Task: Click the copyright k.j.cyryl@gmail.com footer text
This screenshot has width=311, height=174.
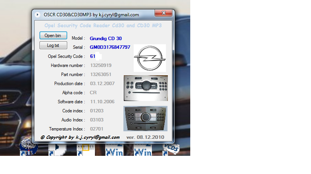Action: coord(80,137)
